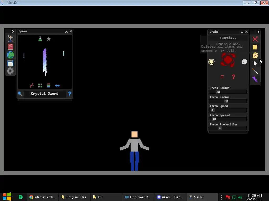Switch to @adv - Disc... taskbar item

coord(170,197)
